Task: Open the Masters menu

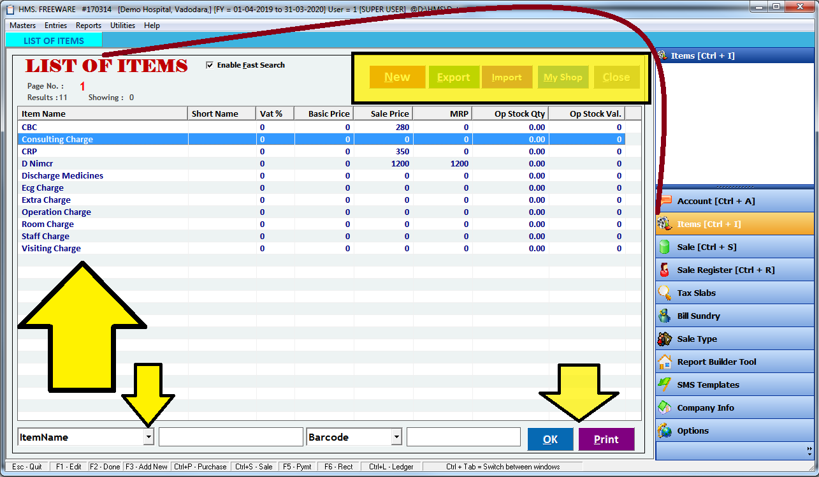Action: click(22, 26)
